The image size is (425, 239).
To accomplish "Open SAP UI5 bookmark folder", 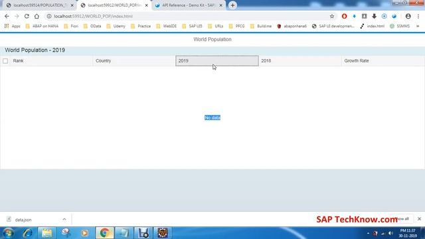I will (x=192, y=26).
